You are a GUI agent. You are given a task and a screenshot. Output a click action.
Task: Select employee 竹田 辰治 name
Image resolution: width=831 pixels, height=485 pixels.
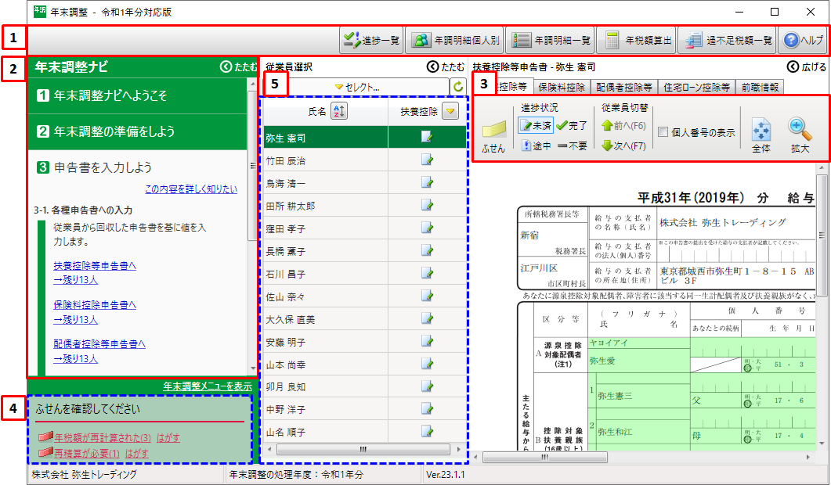(x=286, y=161)
